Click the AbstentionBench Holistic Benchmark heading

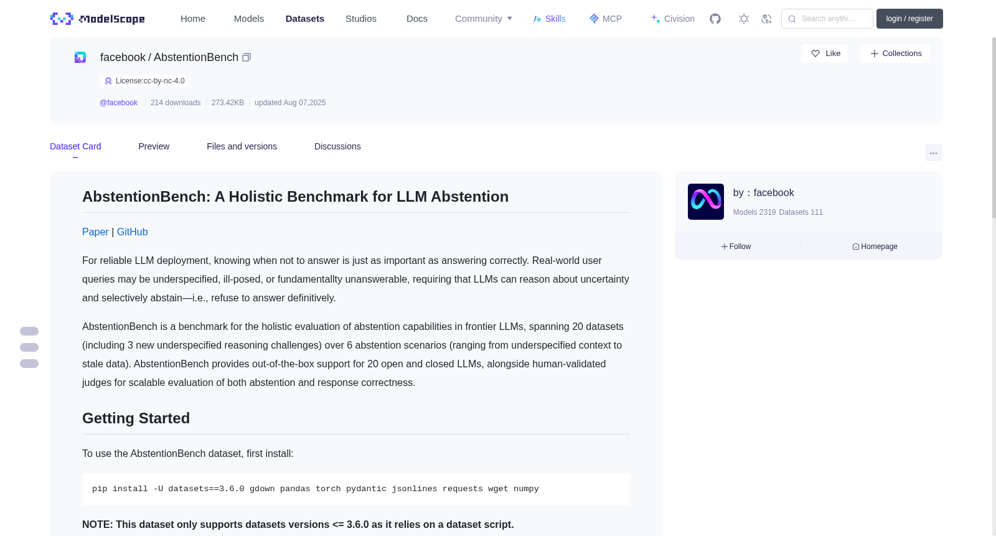coord(295,197)
